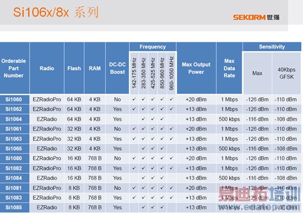Click the 283-350 MHz checkmark for Si1085

click(x=143, y=207)
